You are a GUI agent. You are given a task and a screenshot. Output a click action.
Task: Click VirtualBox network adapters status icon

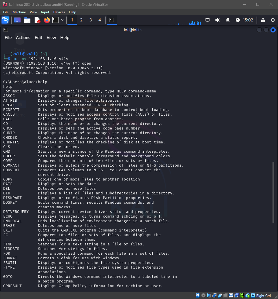click(x=214, y=295)
